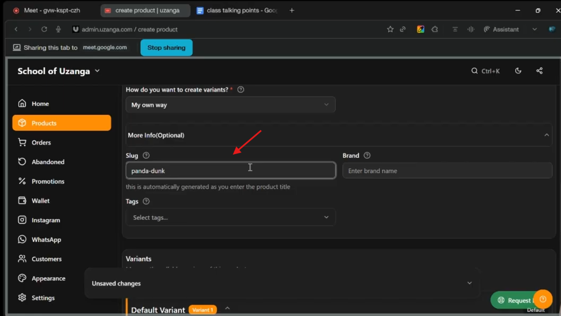Viewport: 561px width, 316px height.
Task: Switch to class talking points tab
Action: [238, 11]
